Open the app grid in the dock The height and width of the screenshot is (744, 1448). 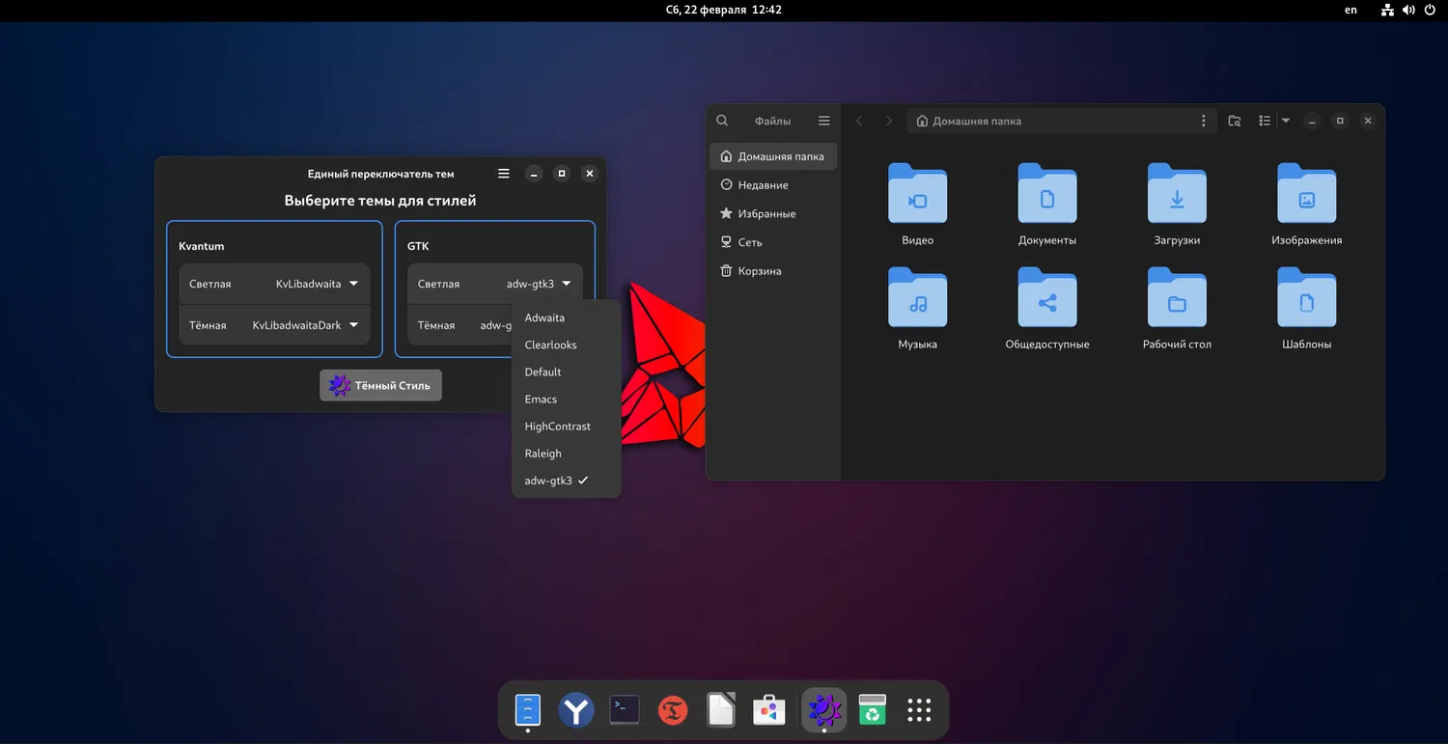click(x=919, y=711)
